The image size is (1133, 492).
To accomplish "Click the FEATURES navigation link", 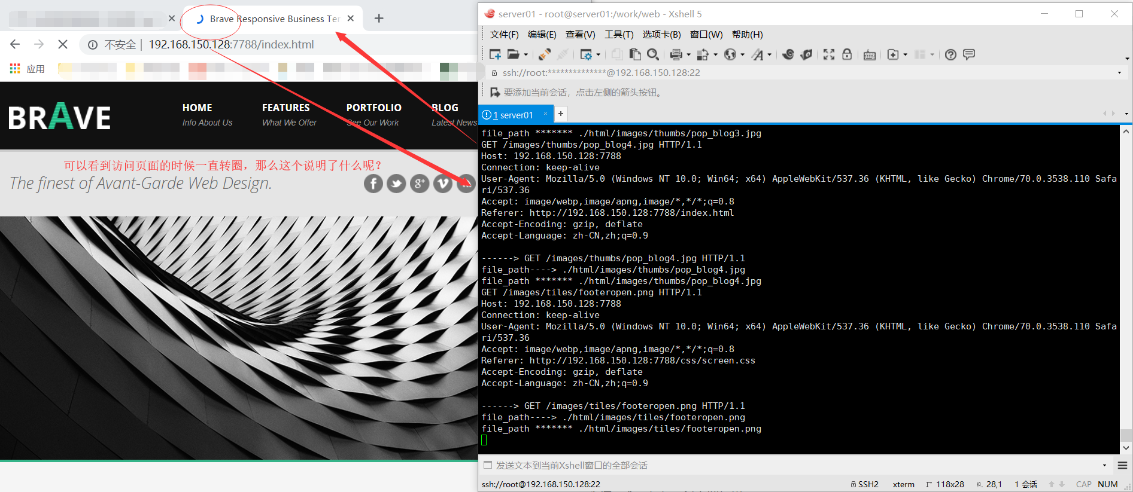I will pos(285,108).
